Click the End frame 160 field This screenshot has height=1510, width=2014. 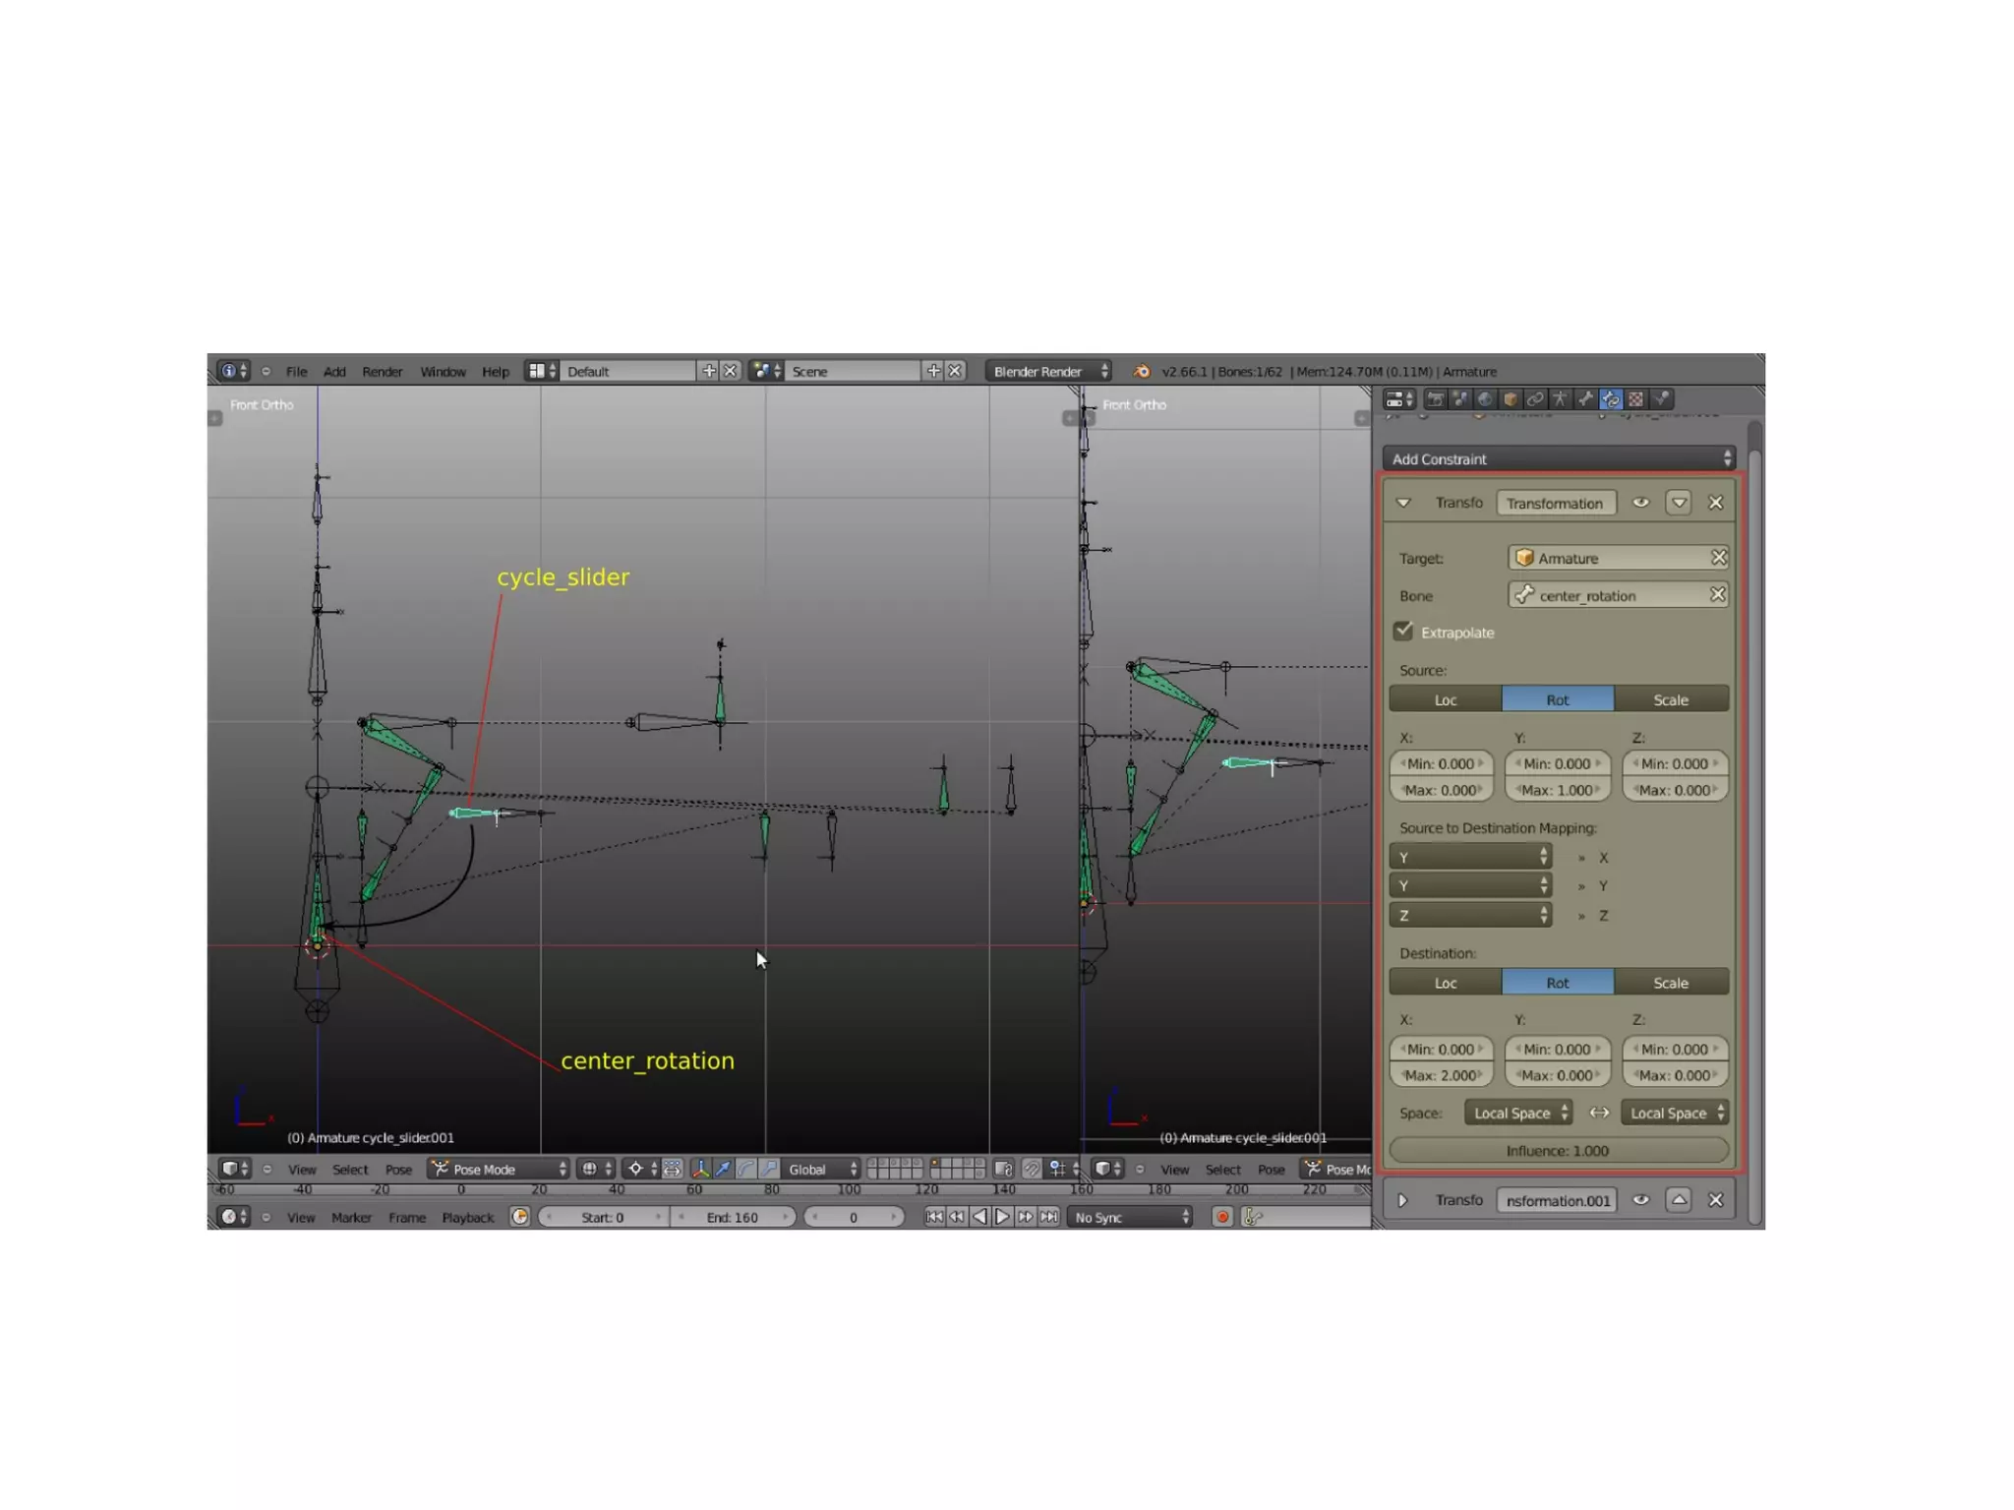(732, 1217)
